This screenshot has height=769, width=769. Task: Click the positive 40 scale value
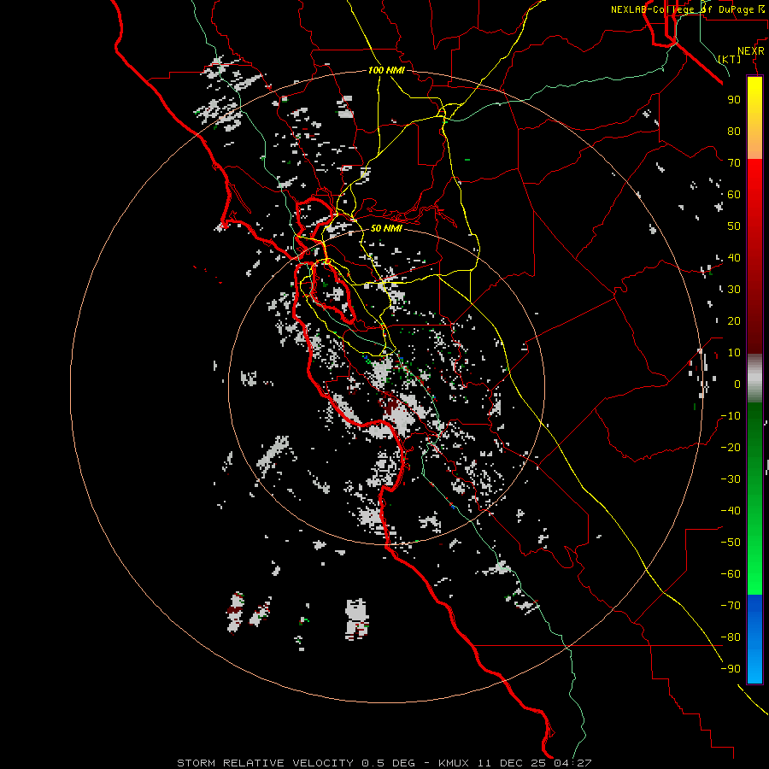734,257
